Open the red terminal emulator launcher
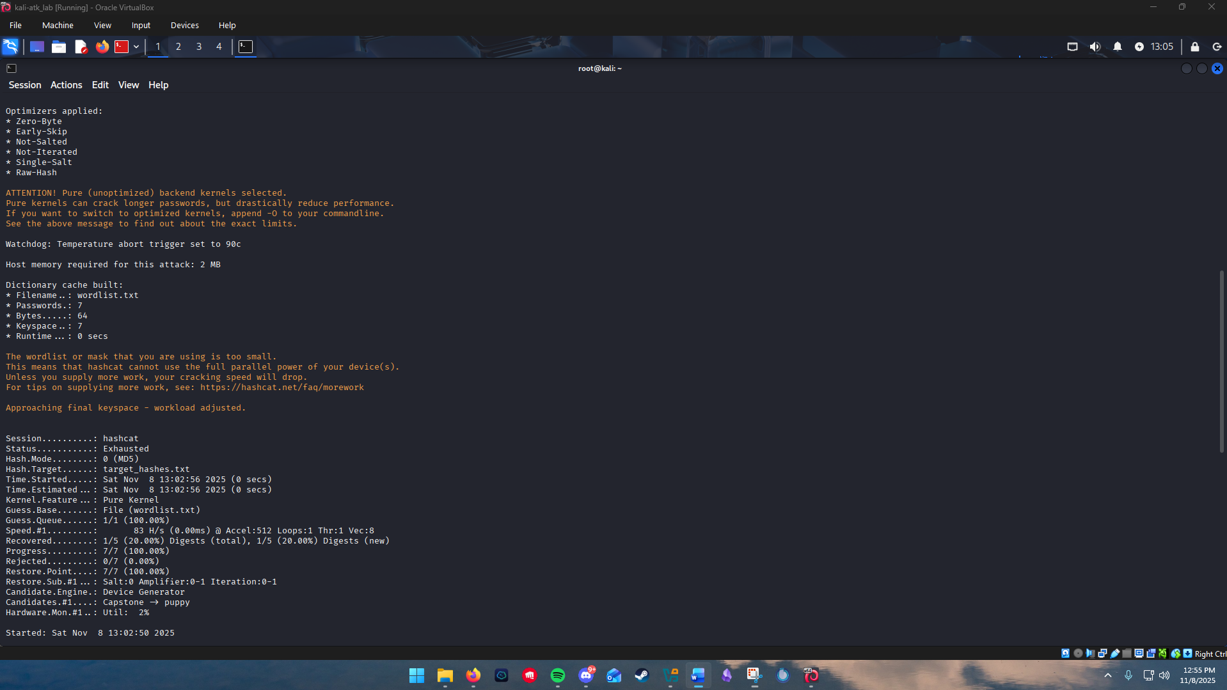Image resolution: width=1227 pixels, height=690 pixels. [x=122, y=47]
